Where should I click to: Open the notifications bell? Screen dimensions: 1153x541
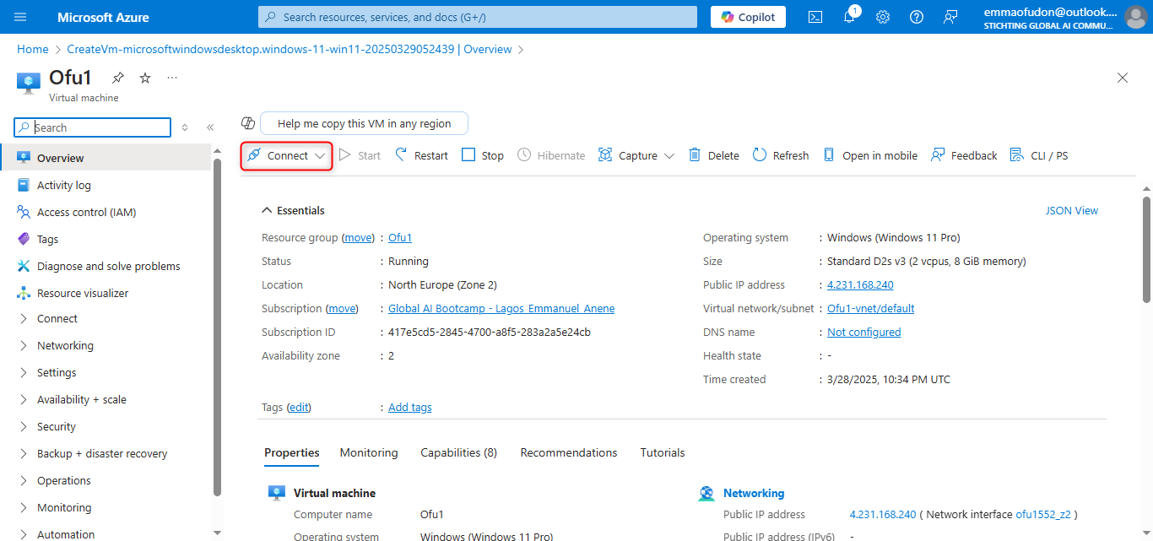pyautogui.click(x=851, y=17)
